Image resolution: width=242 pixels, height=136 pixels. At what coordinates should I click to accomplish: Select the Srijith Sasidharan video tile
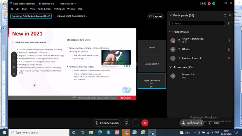pos(152,81)
